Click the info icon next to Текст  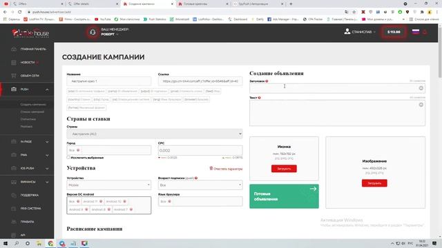coord(260,98)
